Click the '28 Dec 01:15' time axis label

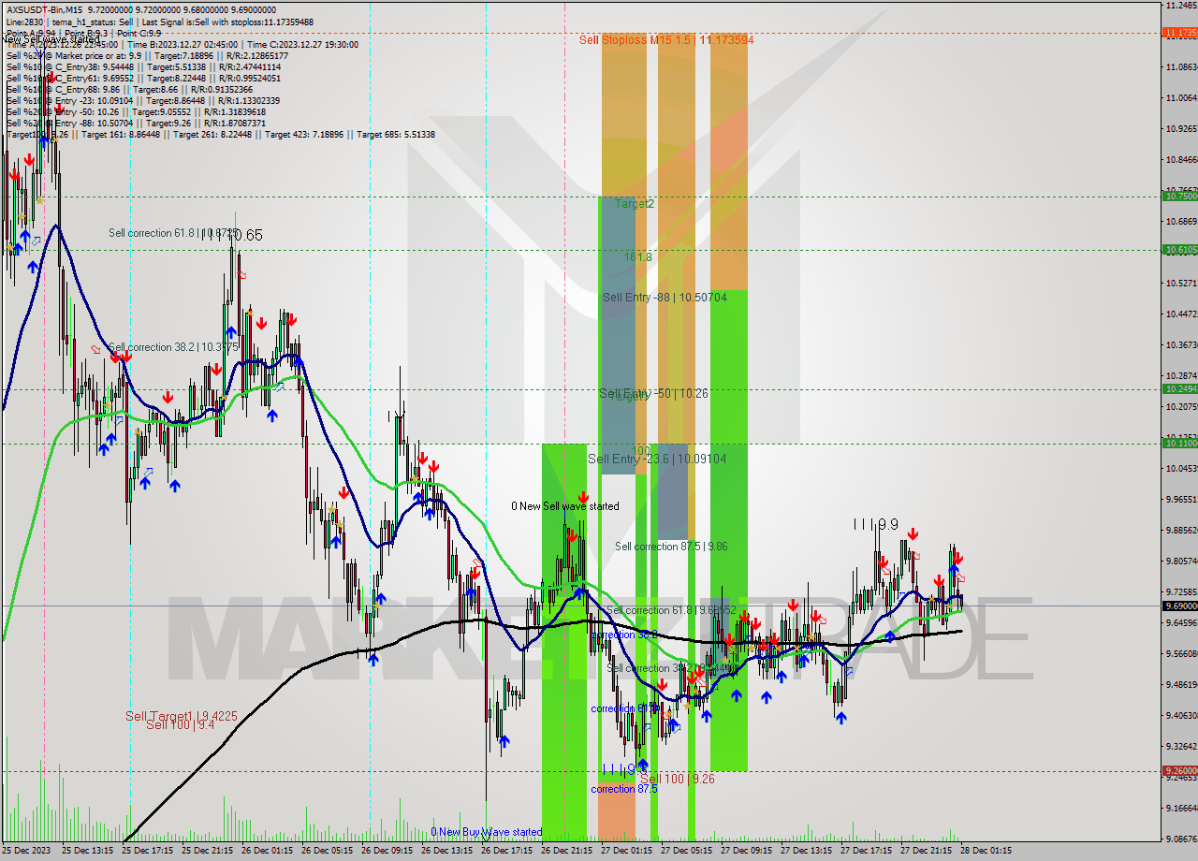click(986, 851)
